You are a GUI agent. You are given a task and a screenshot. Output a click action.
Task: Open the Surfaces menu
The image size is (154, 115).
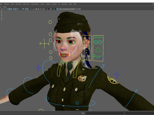pos(48,4)
